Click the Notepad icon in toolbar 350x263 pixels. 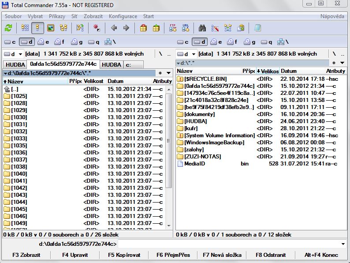(x=257, y=28)
